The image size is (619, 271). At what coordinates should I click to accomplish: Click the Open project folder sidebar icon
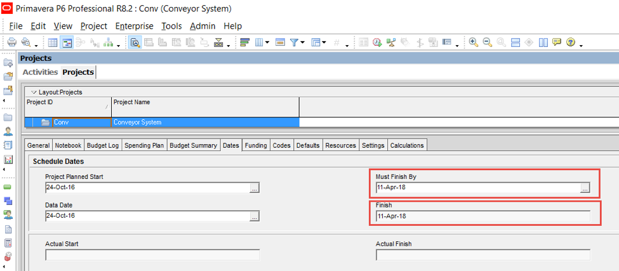click(x=8, y=76)
